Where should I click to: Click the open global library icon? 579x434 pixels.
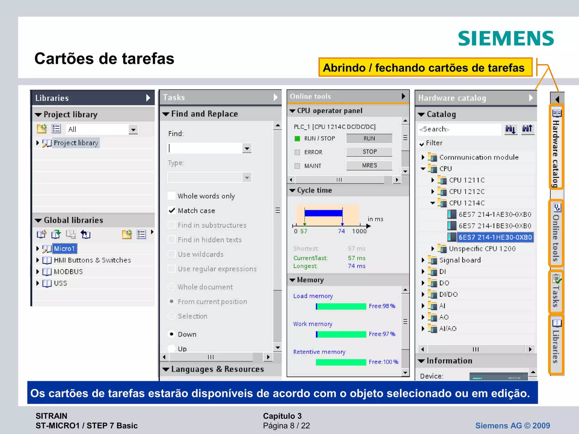coord(56,234)
